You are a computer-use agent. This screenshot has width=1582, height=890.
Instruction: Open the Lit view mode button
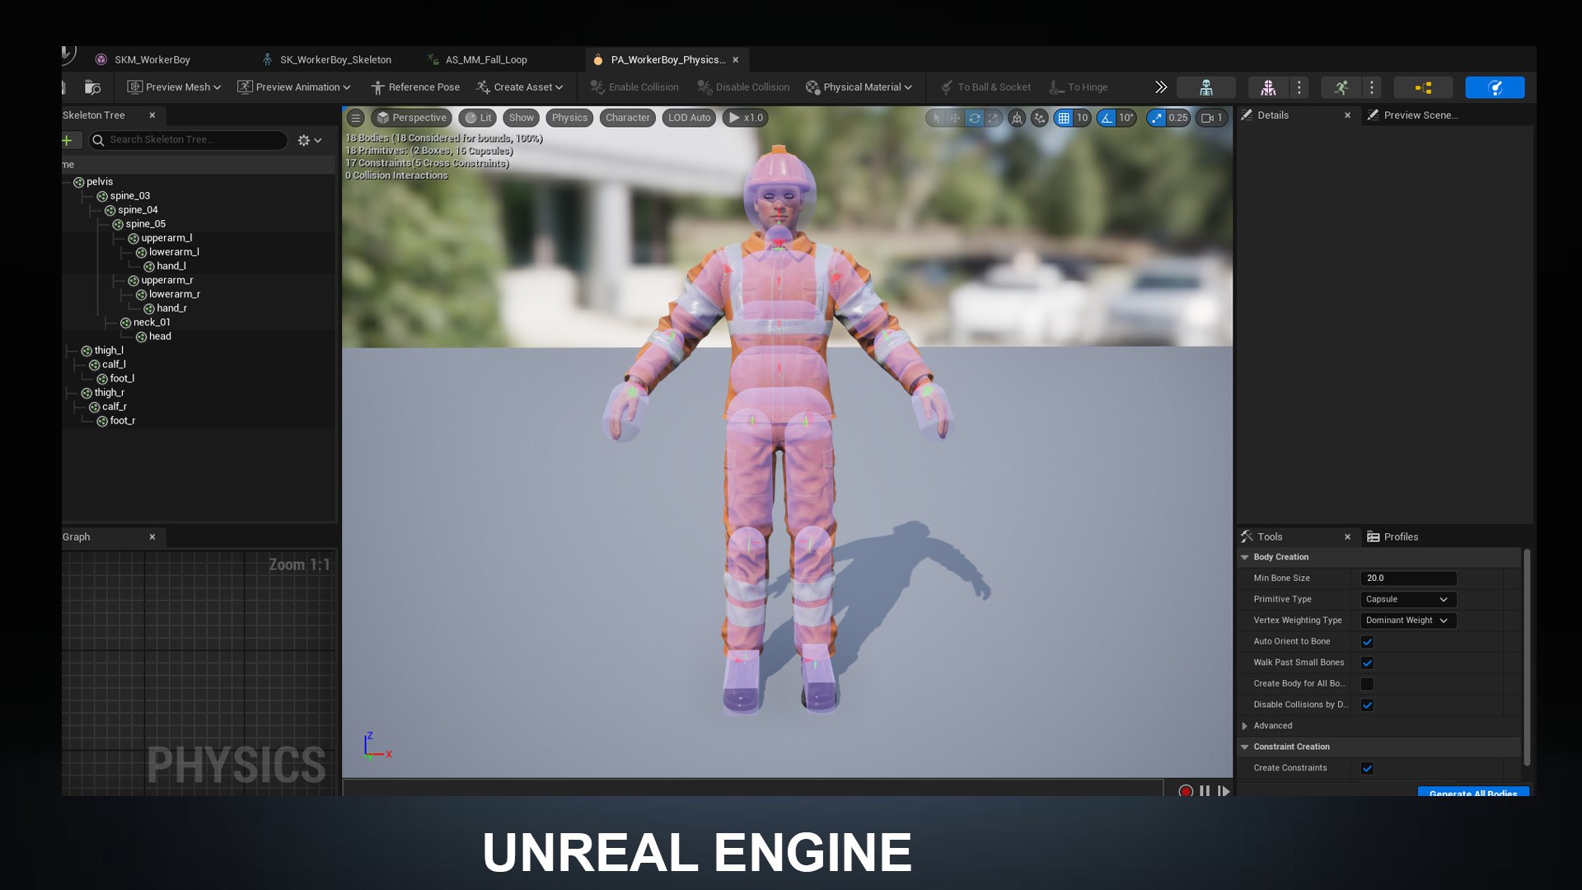pos(478,118)
